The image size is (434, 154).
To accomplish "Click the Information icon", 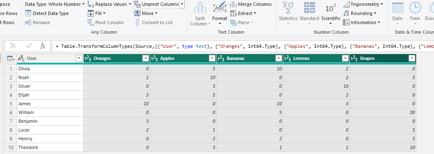I will 346,22.
